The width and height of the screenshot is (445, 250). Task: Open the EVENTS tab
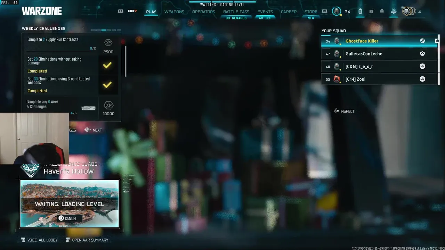coord(265,12)
